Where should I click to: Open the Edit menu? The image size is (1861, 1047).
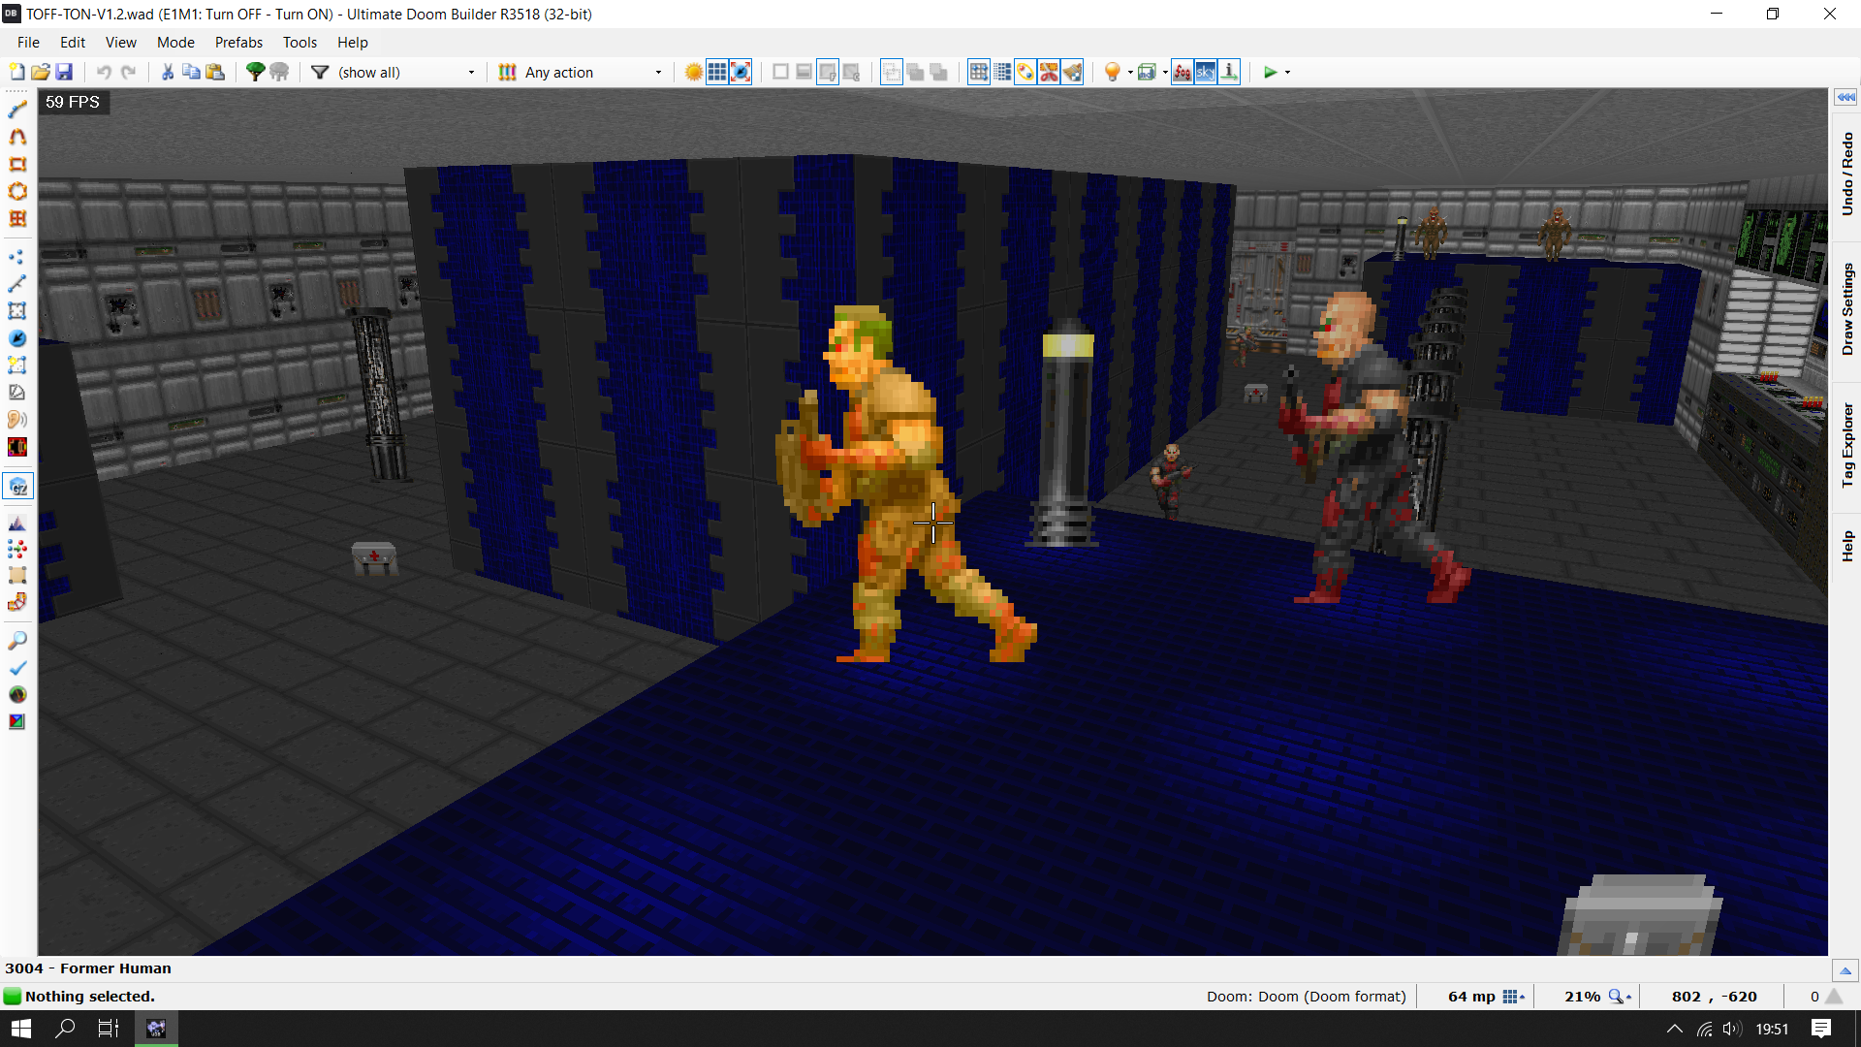tap(73, 43)
